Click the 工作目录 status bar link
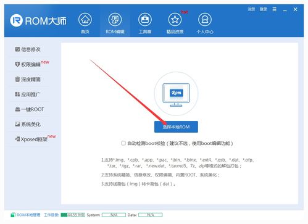 coord(51,215)
